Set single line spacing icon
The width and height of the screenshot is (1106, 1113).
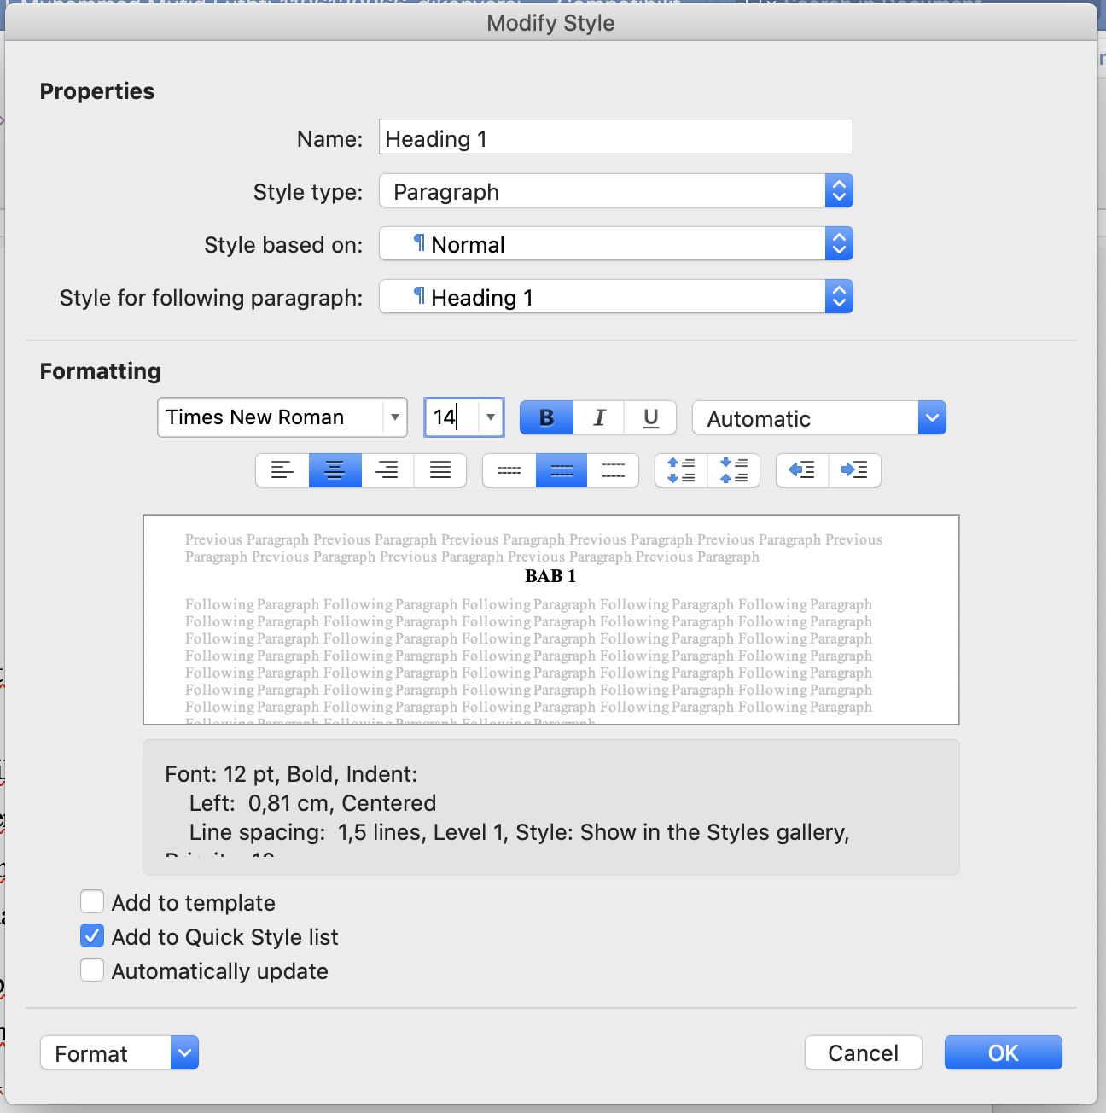[x=509, y=470]
